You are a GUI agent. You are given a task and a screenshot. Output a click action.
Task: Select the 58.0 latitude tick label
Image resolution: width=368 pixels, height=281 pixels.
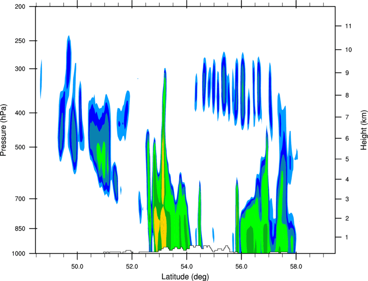click(296, 267)
